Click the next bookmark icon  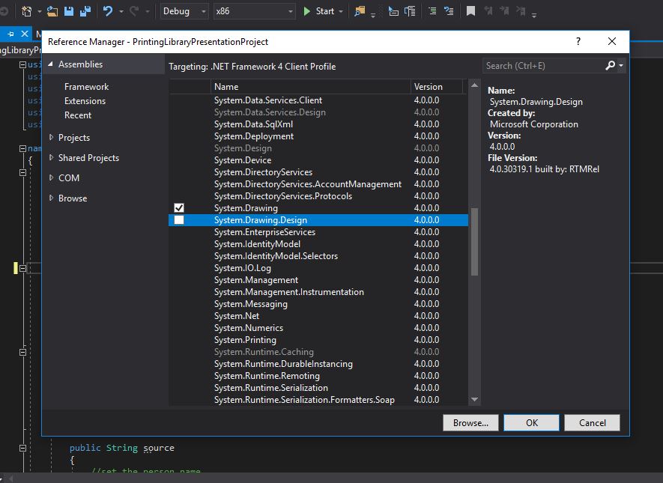[504, 11]
